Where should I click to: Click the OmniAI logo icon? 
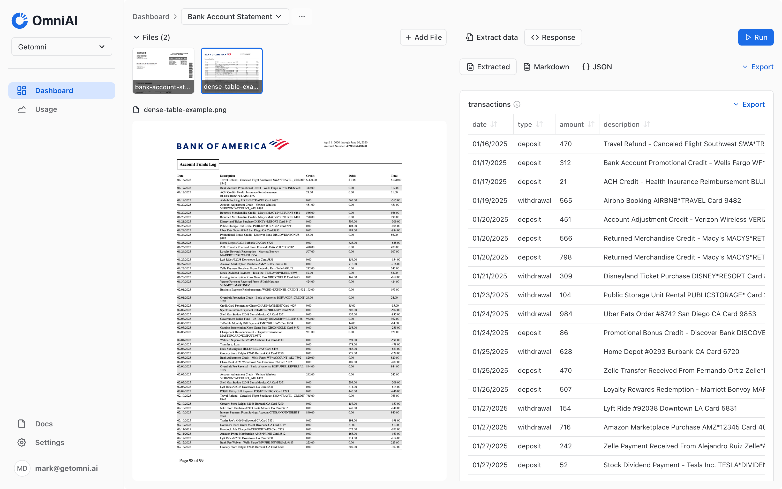click(20, 21)
